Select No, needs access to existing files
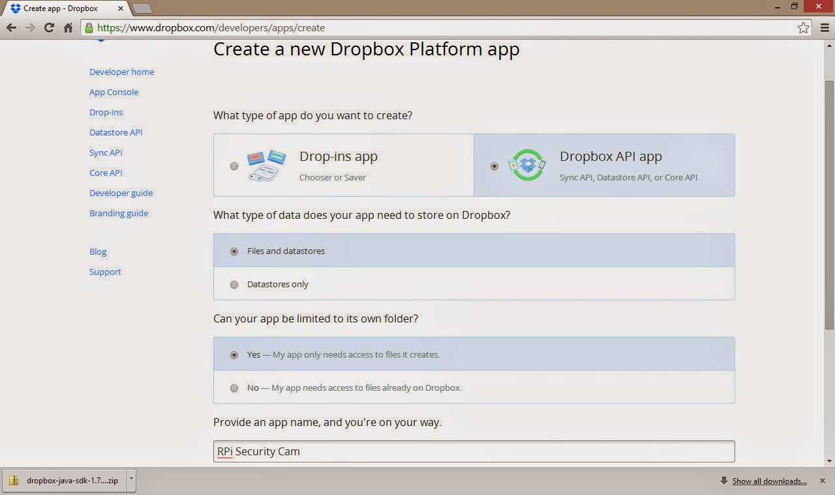835x495 pixels. click(474, 388)
